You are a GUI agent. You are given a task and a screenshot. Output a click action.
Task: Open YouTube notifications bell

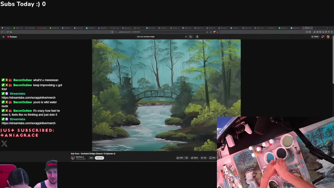323,37
